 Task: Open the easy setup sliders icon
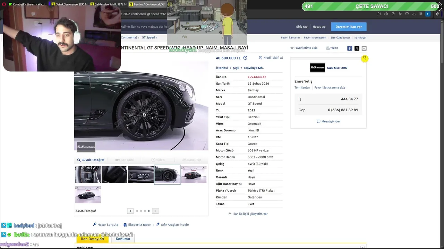pyautogui.click(x=421, y=14)
